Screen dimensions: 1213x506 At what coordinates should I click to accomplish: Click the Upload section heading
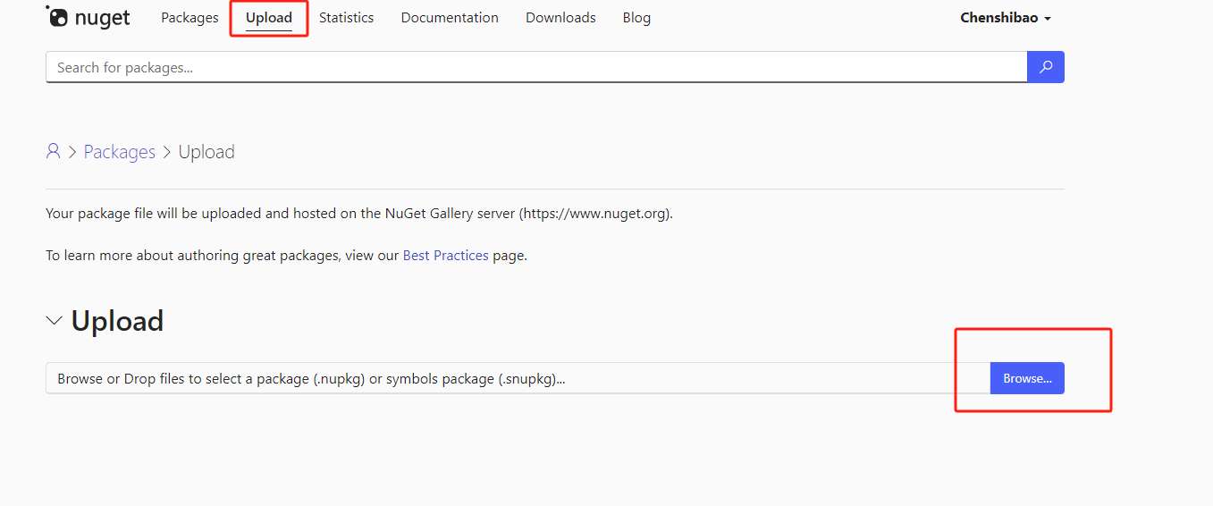[117, 321]
